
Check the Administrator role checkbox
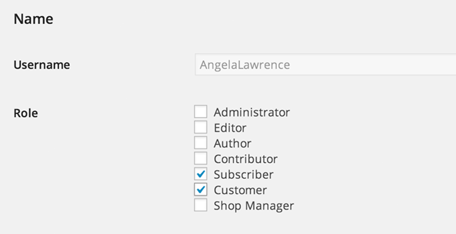click(201, 111)
